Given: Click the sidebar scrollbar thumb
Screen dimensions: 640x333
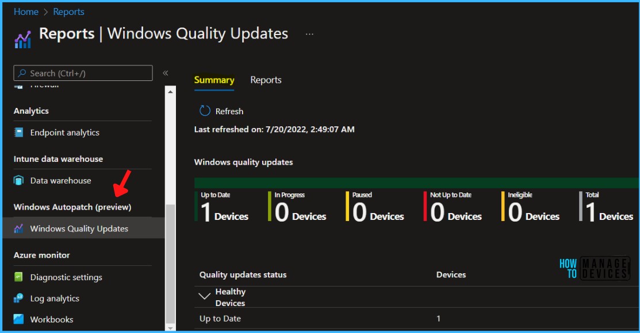Looking at the screenshot, I should point(170,264).
